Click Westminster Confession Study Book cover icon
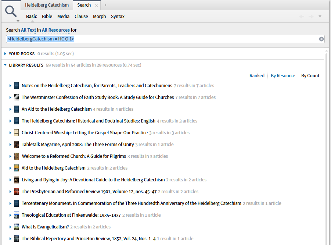The height and width of the screenshot is (245, 331). click(16, 97)
